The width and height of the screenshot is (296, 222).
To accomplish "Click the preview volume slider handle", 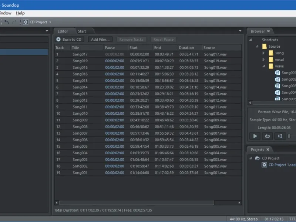I will point(289,136).
